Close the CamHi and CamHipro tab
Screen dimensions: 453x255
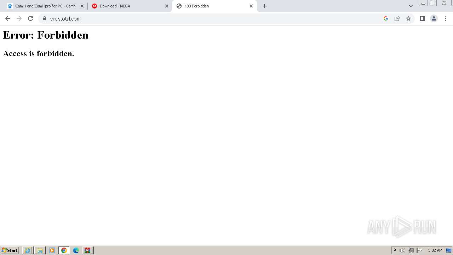pos(82,6)
